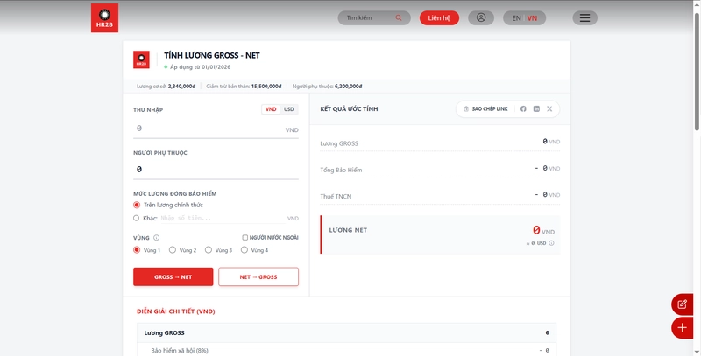Share result on Facebook icon
This screenshot has width=701, height=356.
523,108
